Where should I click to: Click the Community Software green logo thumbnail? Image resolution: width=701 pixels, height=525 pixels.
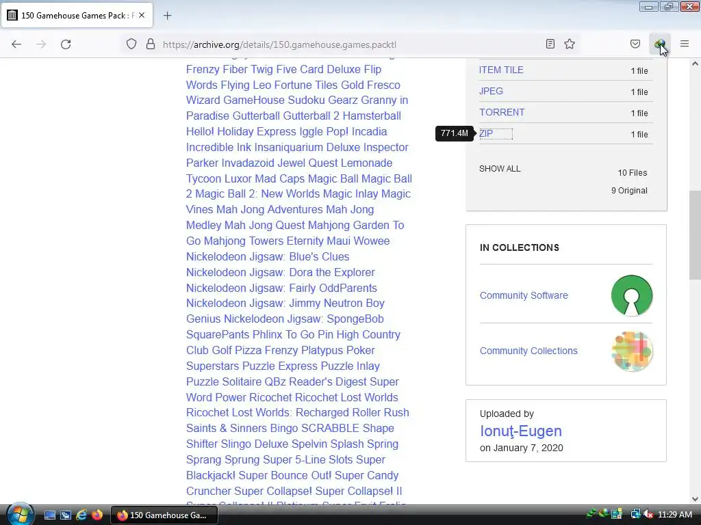tap(632, 295)
